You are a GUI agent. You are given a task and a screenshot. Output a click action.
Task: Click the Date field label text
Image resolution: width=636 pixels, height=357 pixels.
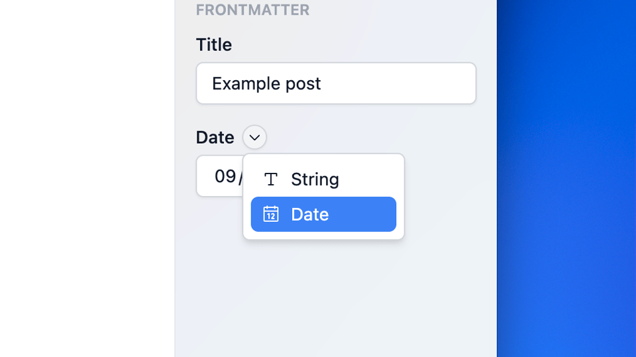tap(215, 137)
